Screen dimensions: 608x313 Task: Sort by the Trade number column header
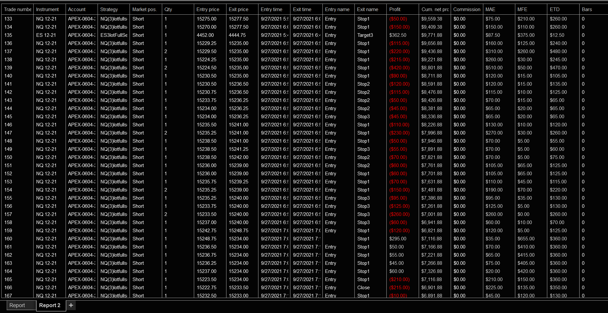18,9
